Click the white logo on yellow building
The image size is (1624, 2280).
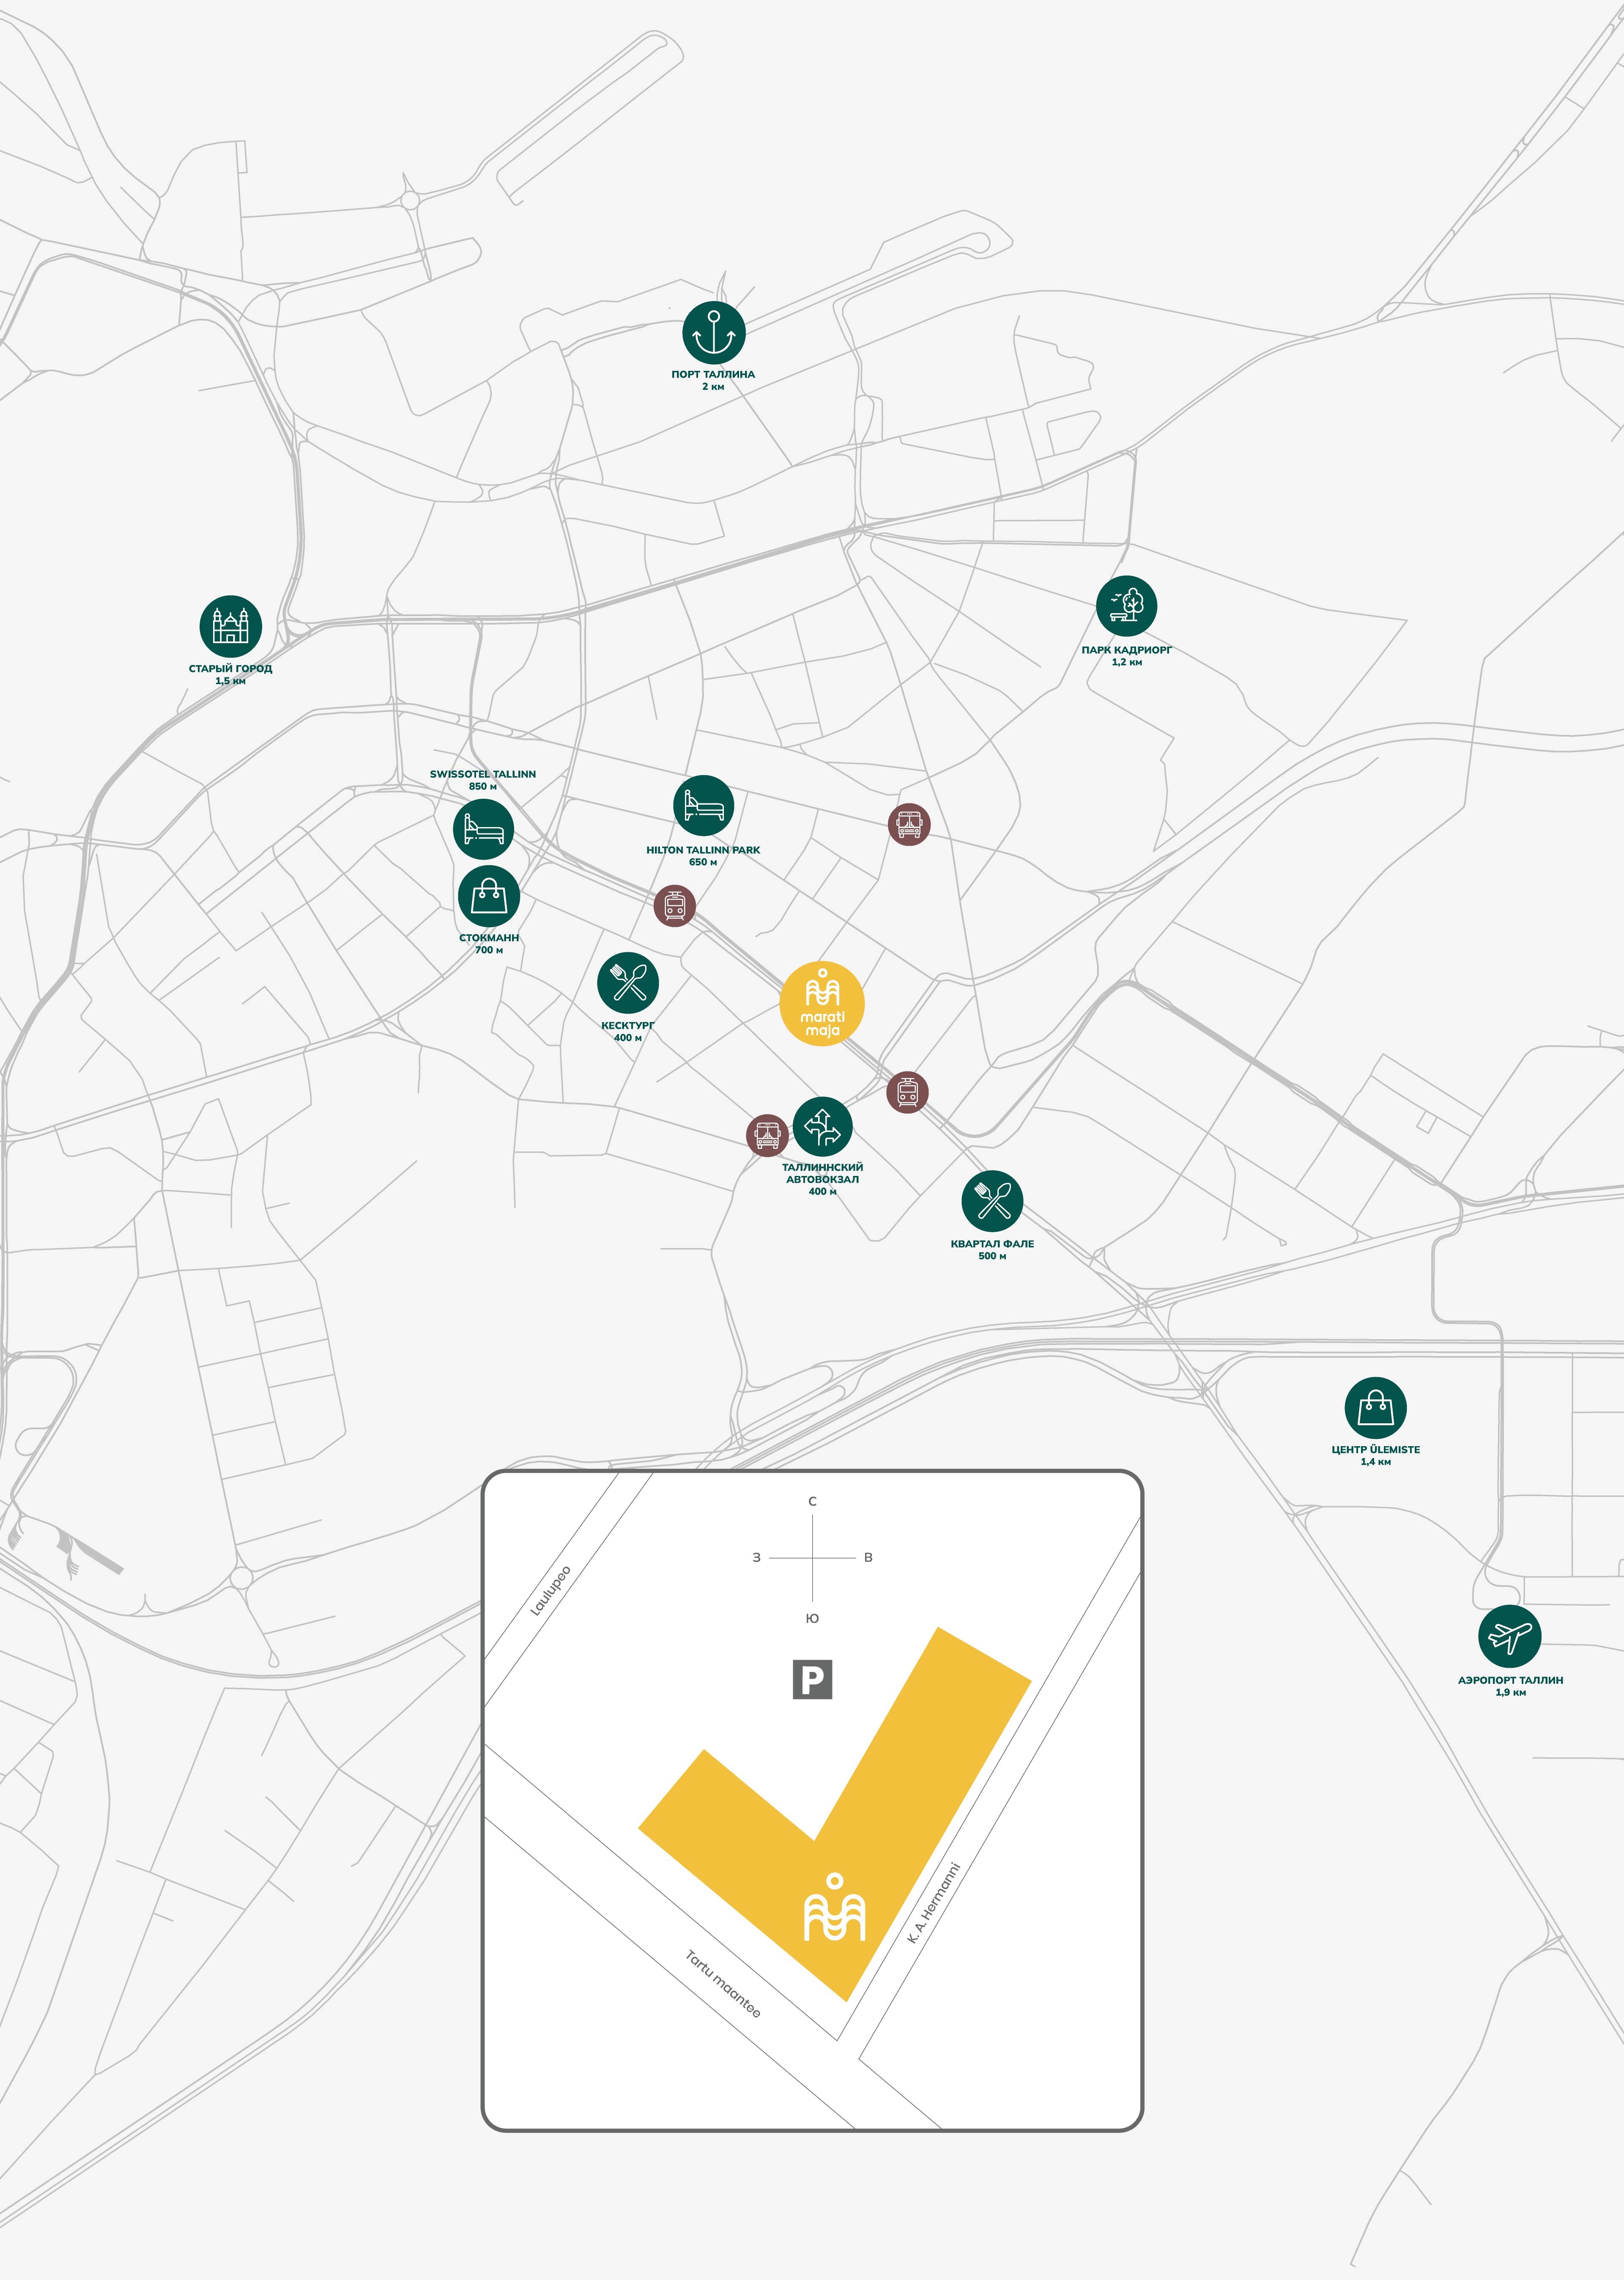tap(835, 1907)
